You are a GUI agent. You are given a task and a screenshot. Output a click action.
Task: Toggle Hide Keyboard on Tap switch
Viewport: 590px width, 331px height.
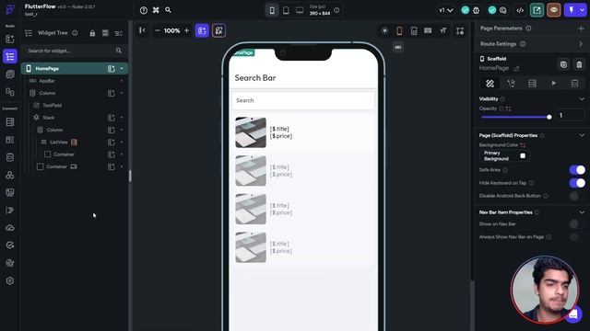tap(577, 183)
